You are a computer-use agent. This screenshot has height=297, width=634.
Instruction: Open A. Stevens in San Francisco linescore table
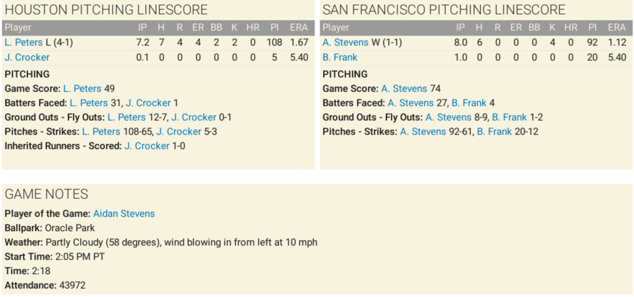(x=345, y=42)
